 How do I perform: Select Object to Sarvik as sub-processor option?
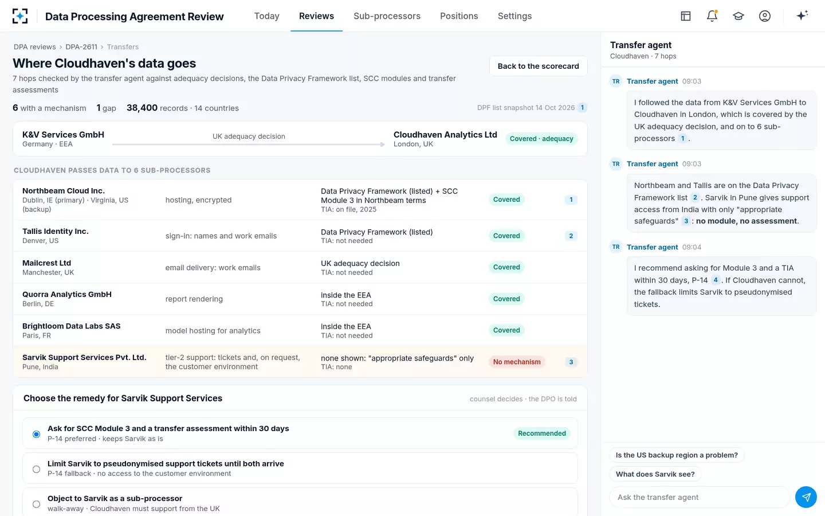(36, 504)
